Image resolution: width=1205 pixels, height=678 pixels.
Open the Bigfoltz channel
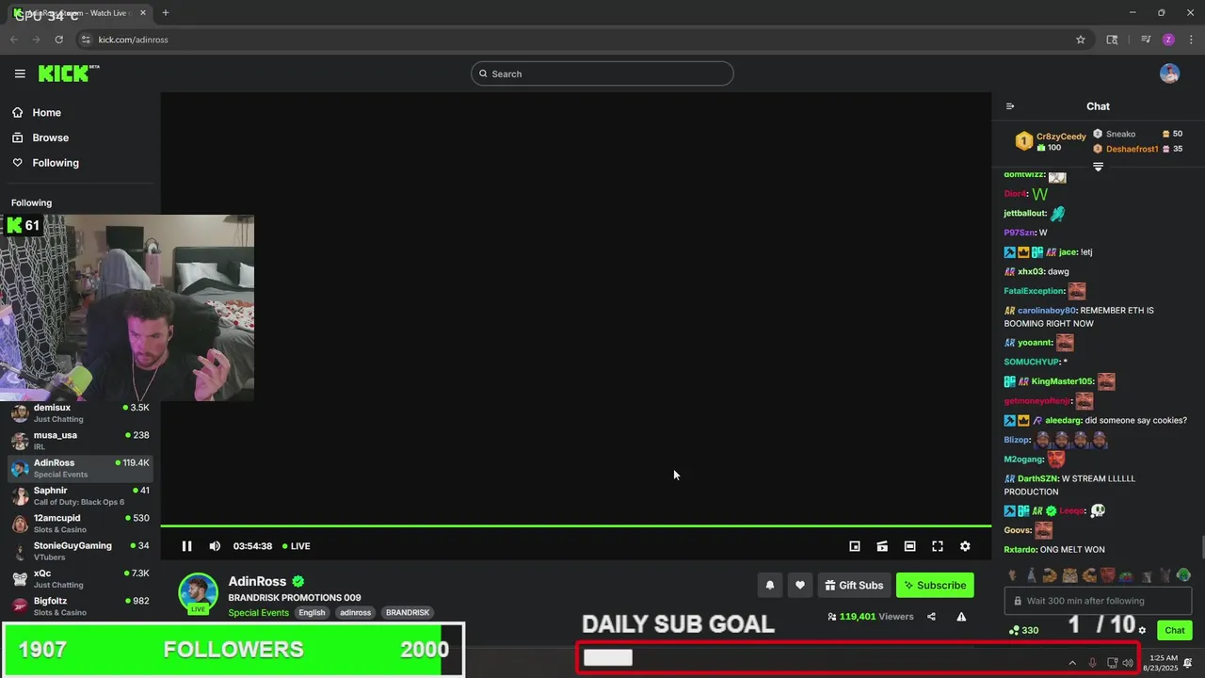[80, 605]
